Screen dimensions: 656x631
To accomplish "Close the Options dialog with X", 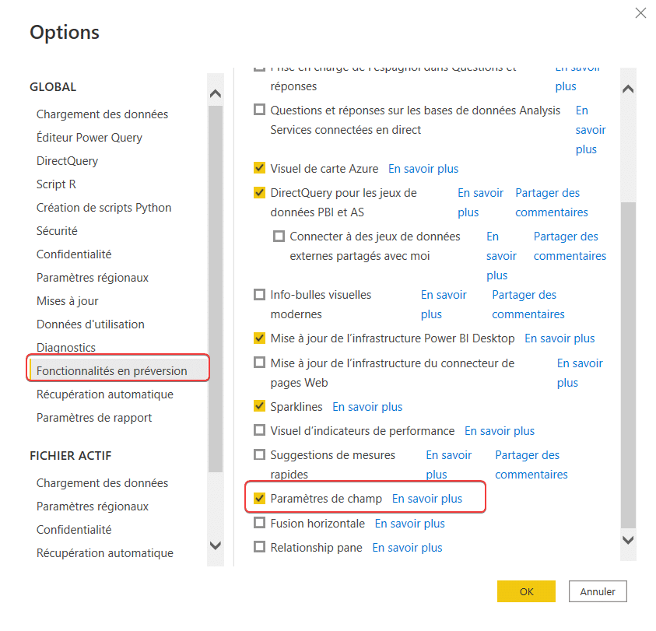I will coord(640,13).
